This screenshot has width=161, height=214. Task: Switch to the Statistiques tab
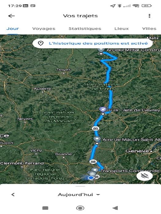coord(85,29)
